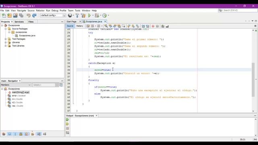This screenshot has height=145, width=258.
Task: Click the Comment icon in editor toolbar
Action: coord(163,26)
